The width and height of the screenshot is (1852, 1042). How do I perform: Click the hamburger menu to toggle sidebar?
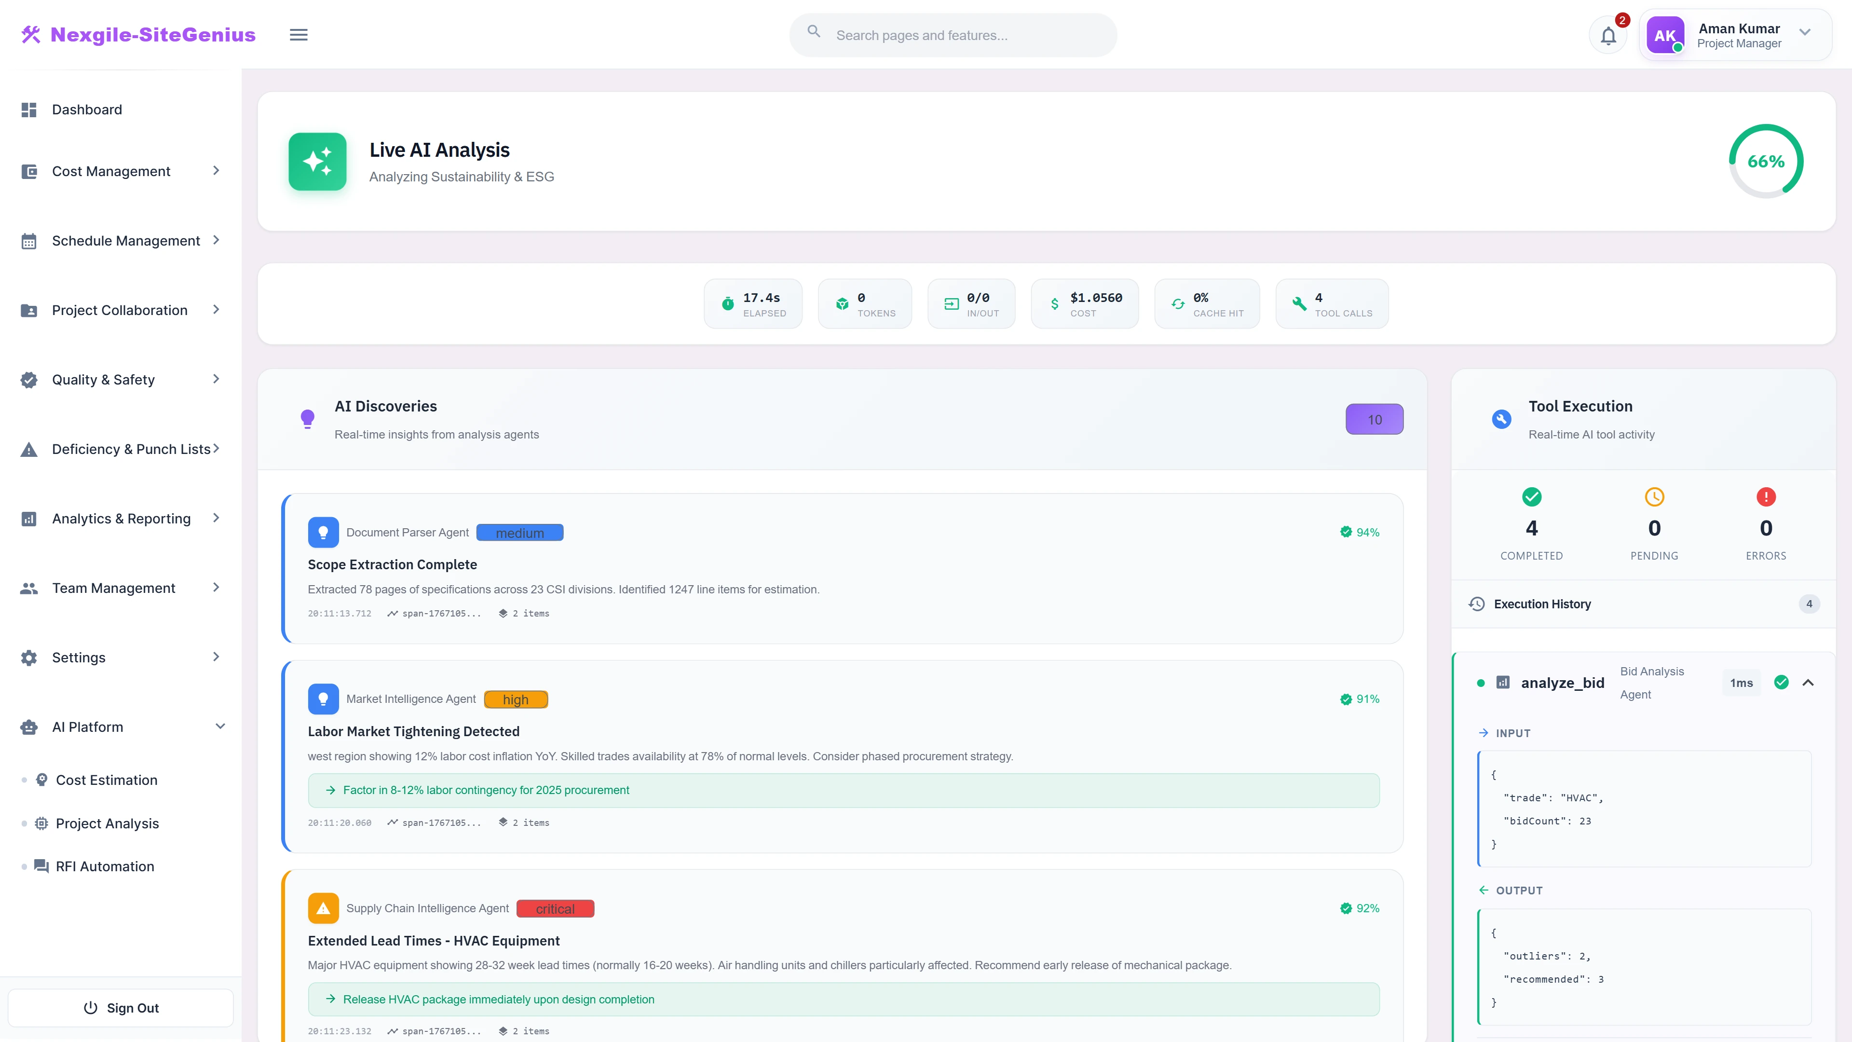point(299,34)
